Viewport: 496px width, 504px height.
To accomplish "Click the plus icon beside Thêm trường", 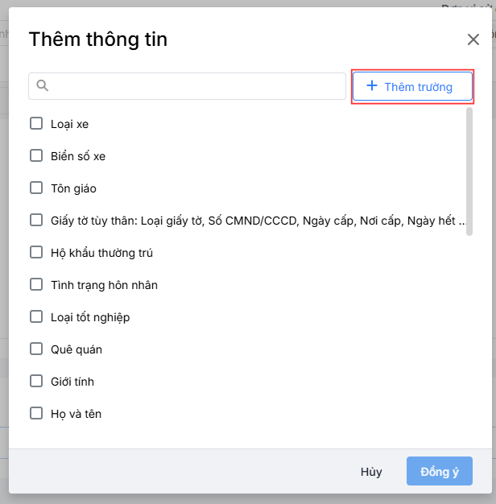I will click(372, 86).
